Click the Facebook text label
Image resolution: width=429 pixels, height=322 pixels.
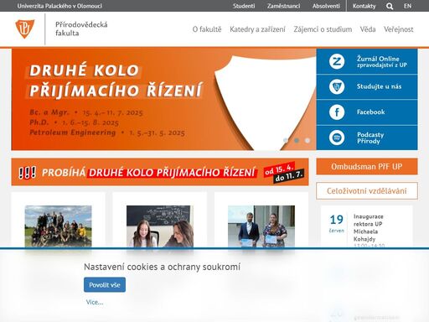[x=370, y=112]
